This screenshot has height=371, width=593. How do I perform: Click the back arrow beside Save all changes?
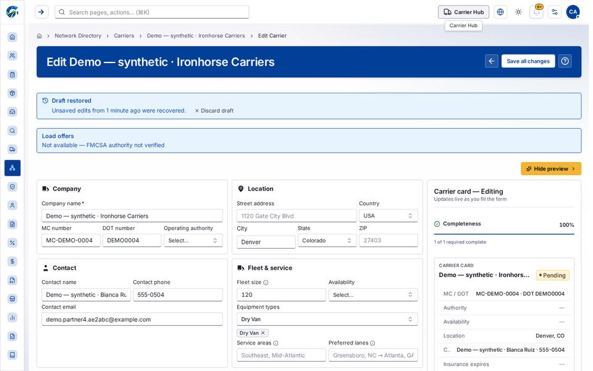[x=492, y=61]
